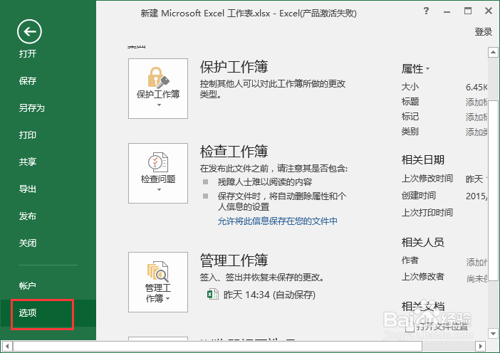
Task: Click the help question mark icon
Action: (x=427, y=11)
